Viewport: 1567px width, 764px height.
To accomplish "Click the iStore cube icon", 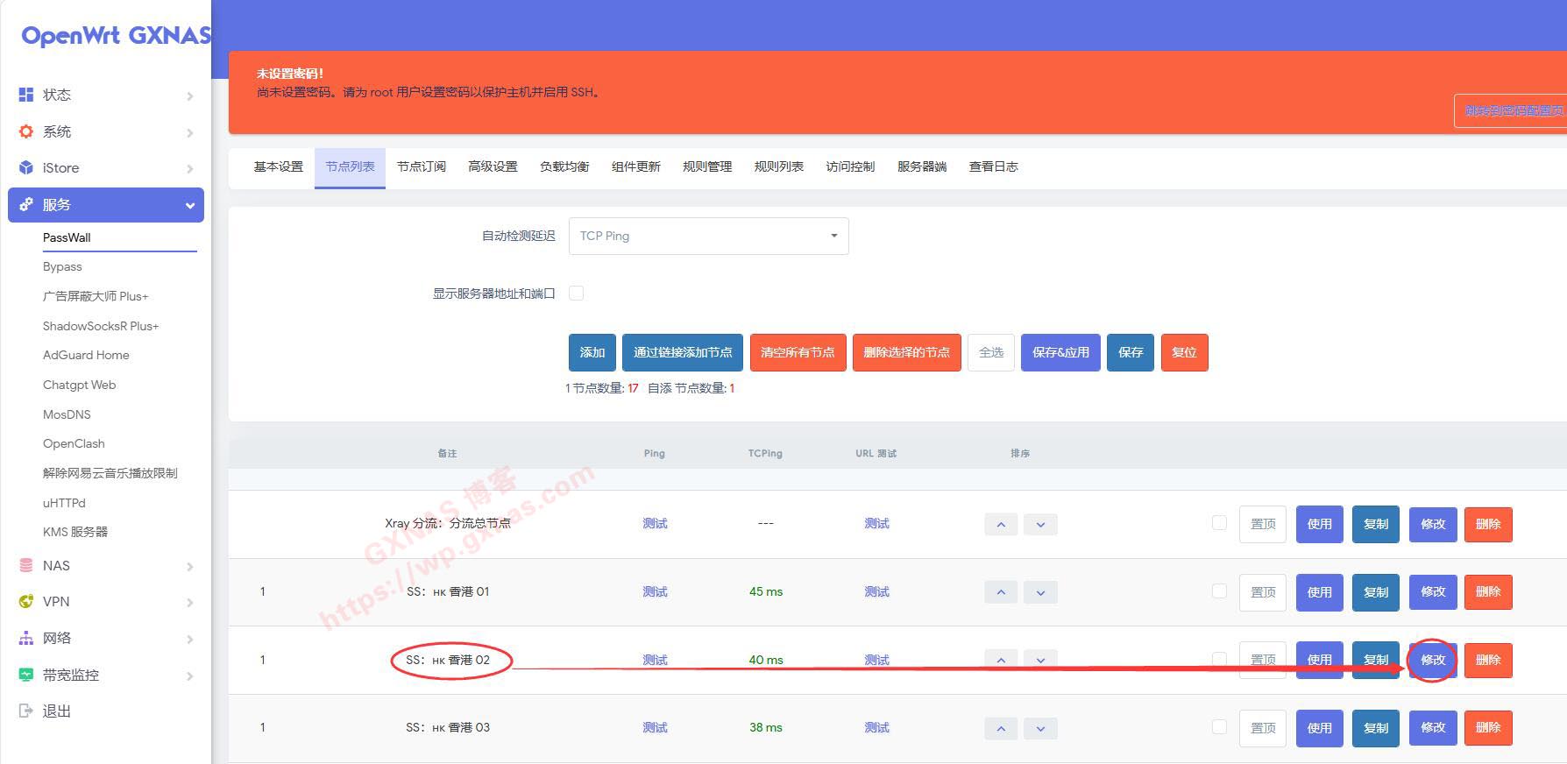I will click(26, 167).
